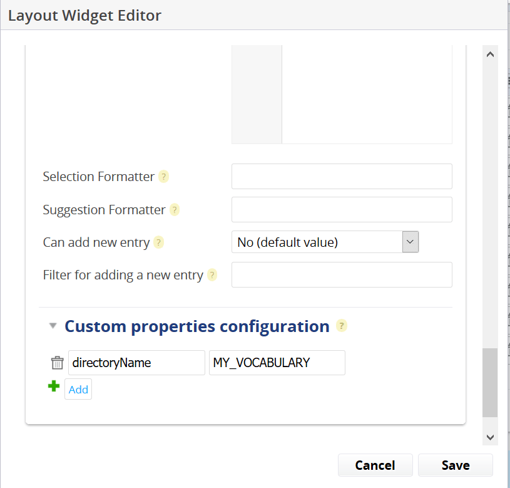Click the green plus icon
Screen dimensions: 510x488
(54, 387)
